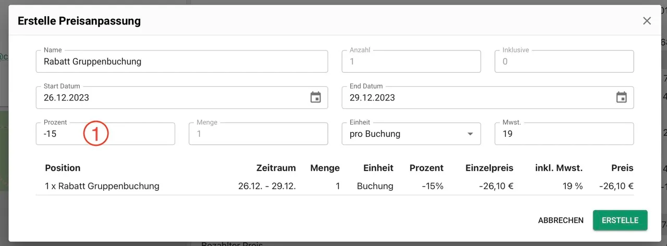Click into the Start Datum text 26.12.2023
This screenshot has height=246, width=667.
63,98
